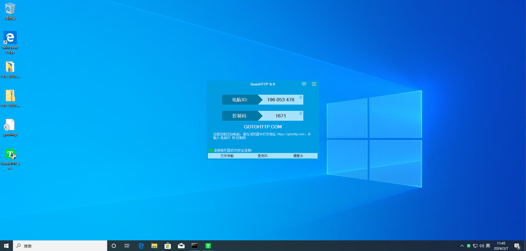Image resolution: width=526 pixels, height=251 pixels.
Task: Open Cortana from the taskbar
Action: point(114,246)
